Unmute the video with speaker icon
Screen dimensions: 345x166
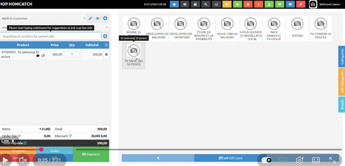coord(23,160)
